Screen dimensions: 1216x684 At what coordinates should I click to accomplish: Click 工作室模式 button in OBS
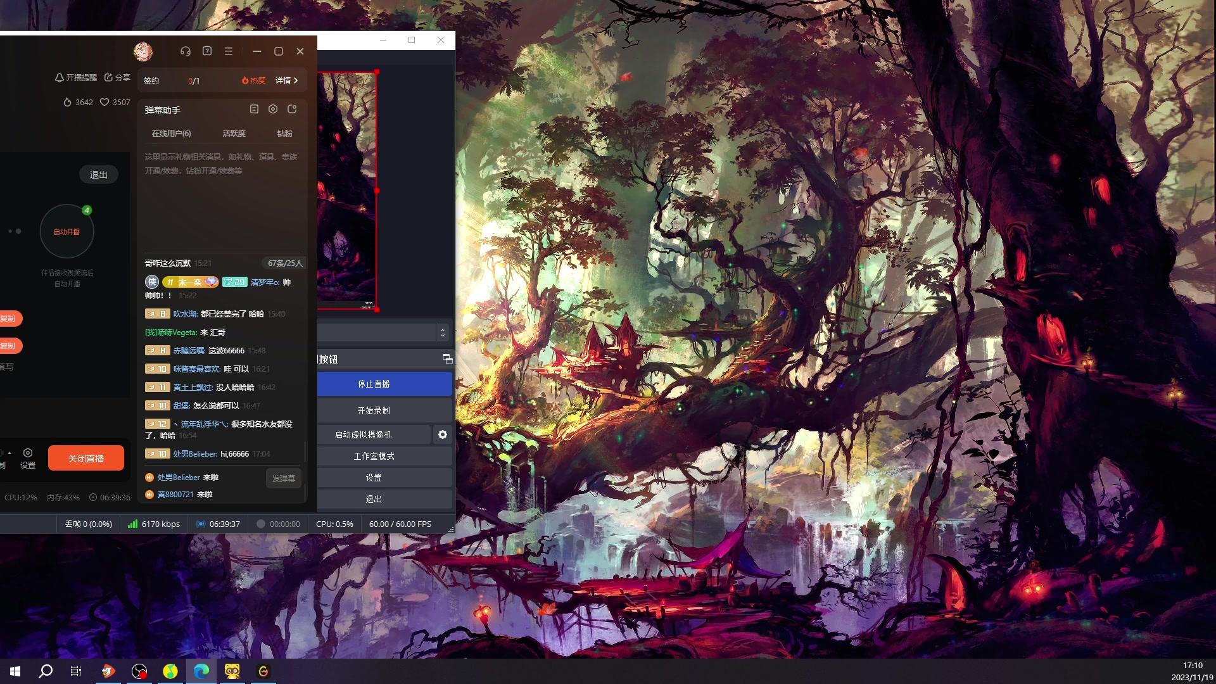[374, 456]
